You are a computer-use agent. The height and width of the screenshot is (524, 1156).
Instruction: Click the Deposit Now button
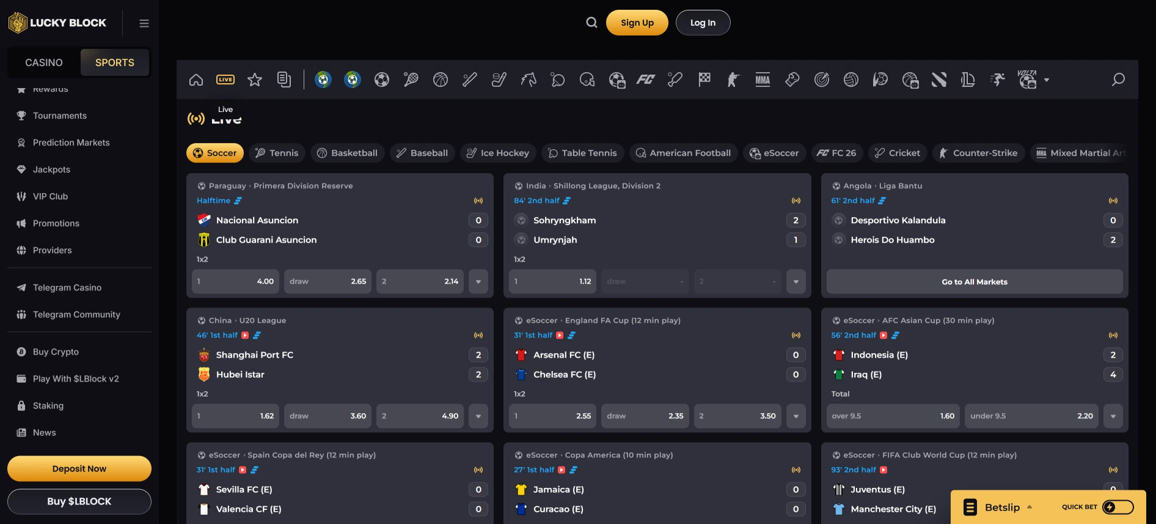pos(79,468)
